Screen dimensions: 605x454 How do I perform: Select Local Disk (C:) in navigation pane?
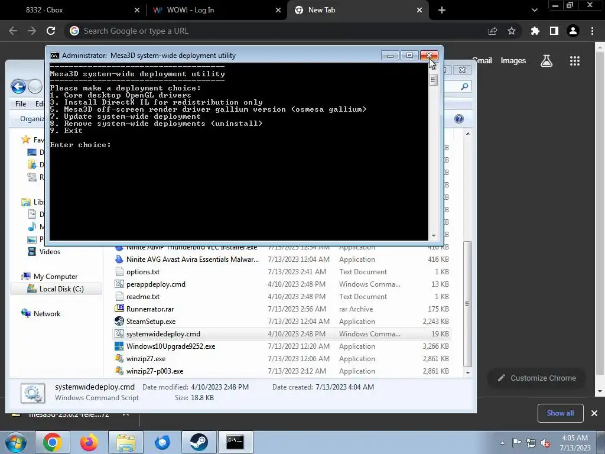(56, 288)
